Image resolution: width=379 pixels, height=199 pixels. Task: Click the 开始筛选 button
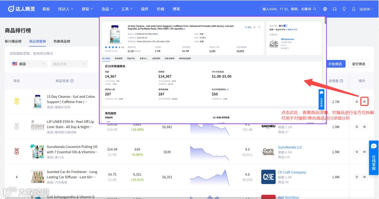(x=335, y=64)
